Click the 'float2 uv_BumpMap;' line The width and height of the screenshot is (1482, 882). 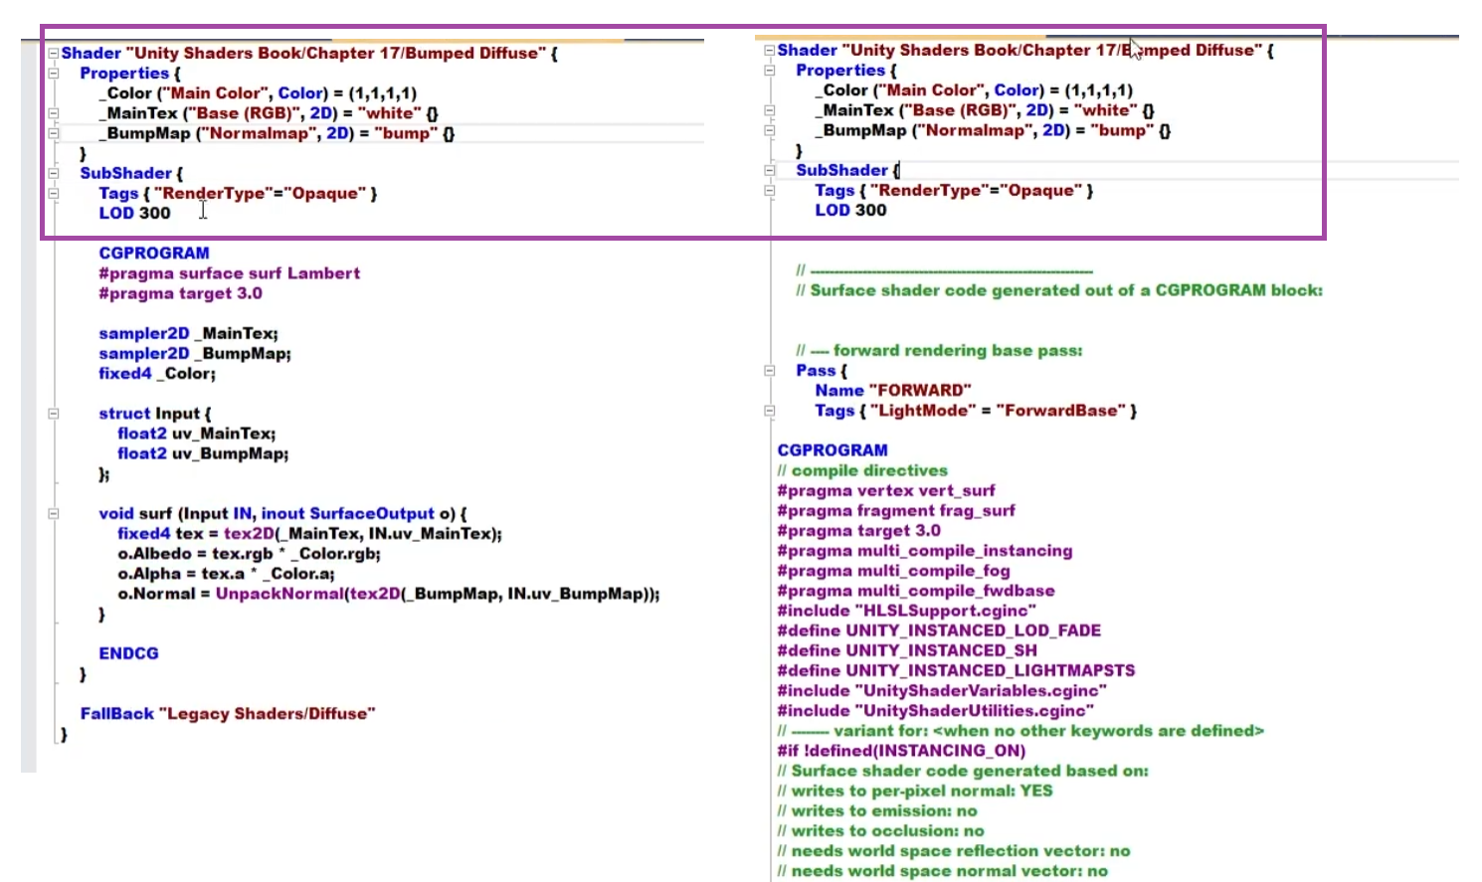point(203,453)
